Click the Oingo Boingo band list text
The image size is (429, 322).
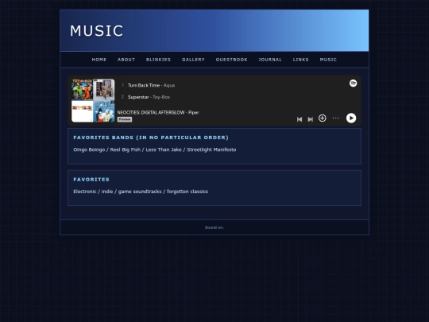point(155,149)
